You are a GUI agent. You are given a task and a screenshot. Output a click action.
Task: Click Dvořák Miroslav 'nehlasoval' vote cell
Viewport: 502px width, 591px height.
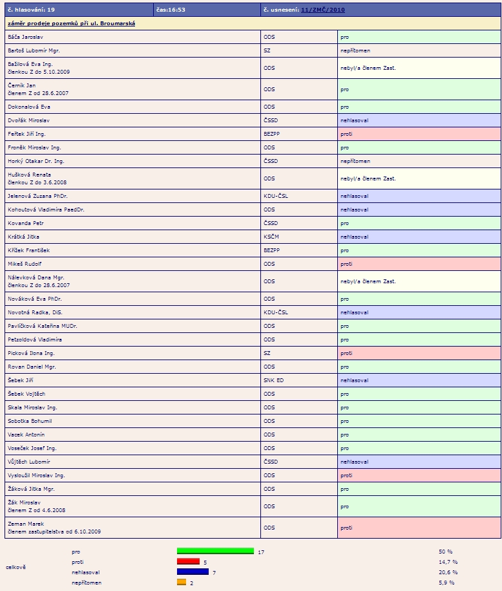419,120
